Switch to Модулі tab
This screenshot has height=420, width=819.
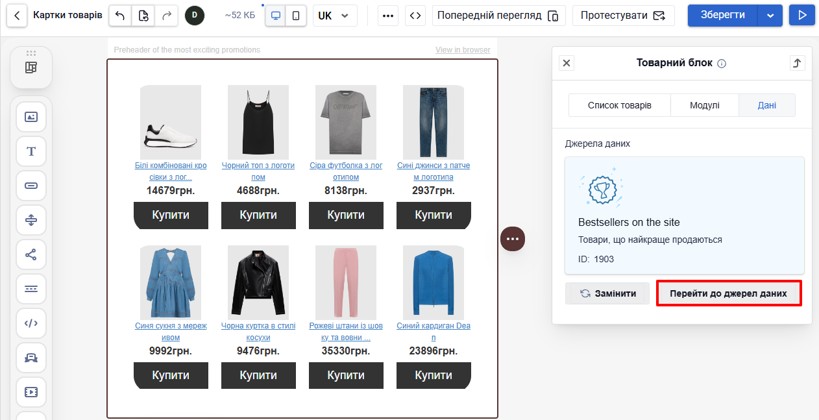pos(705,105)
